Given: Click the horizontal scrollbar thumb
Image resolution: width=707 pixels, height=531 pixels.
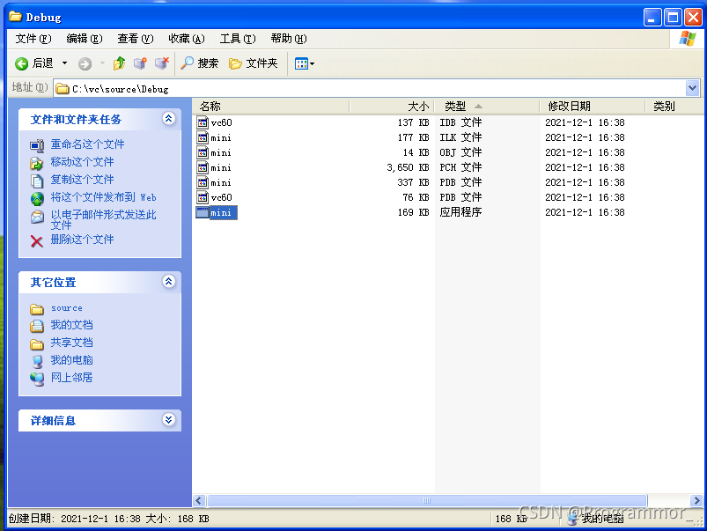Looking at the screenshot, I should click(x=427, y=501).
